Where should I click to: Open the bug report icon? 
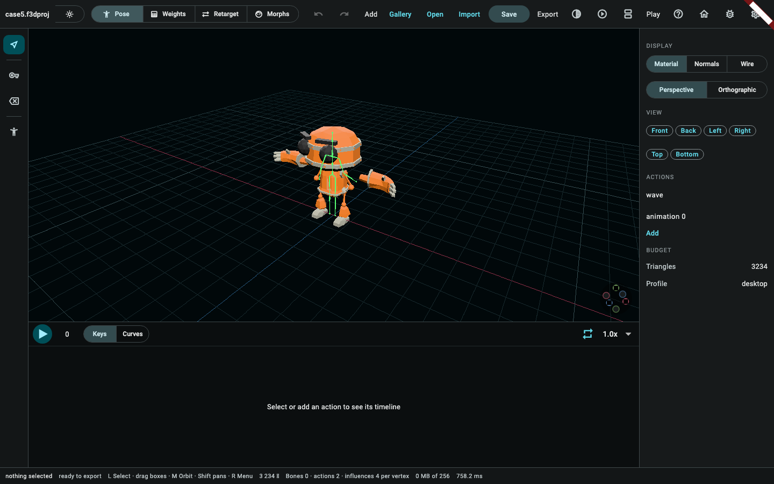tap(730, 14)
